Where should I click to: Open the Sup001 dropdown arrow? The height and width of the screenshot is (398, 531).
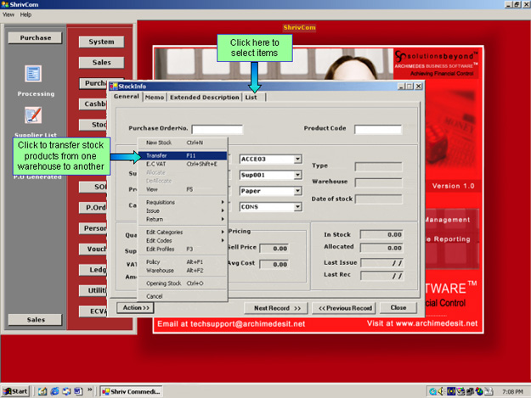point(297,175)
